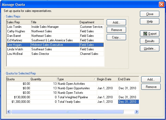The image size is (166, 120).
Task: Toggle the sort arrow in the Type header
Action: click(95, 79)
